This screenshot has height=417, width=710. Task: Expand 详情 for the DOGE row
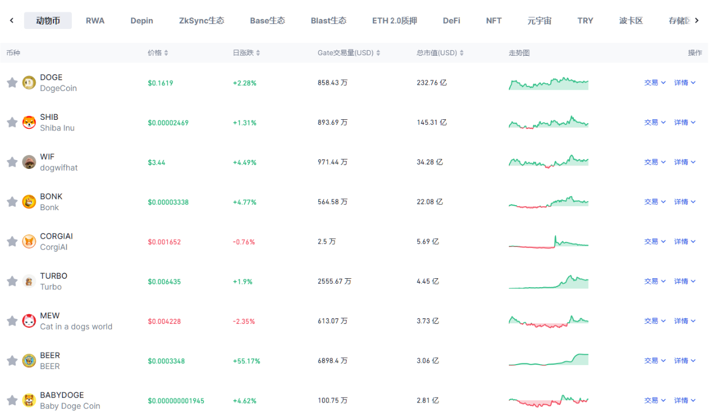click(685, 83)
